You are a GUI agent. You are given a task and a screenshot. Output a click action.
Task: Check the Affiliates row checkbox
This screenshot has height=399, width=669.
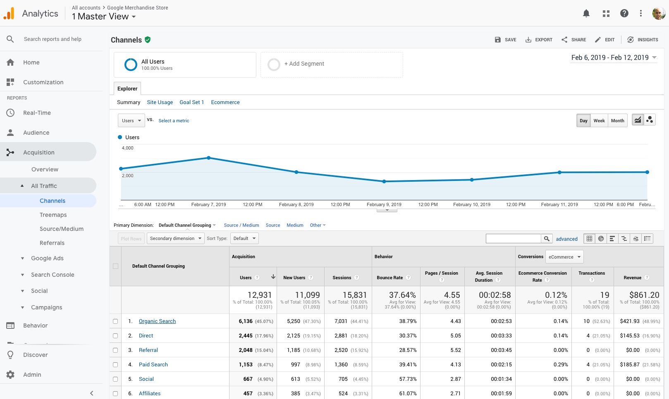pos(115,394)
